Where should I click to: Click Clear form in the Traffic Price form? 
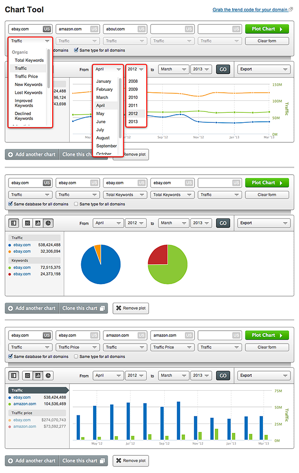267,347
